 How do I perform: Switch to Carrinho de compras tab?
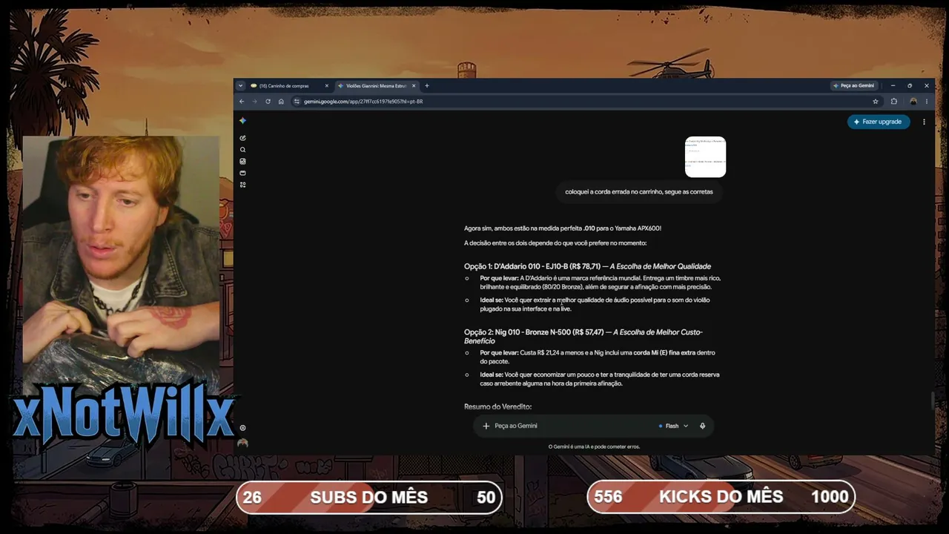[x=290, y=86]
